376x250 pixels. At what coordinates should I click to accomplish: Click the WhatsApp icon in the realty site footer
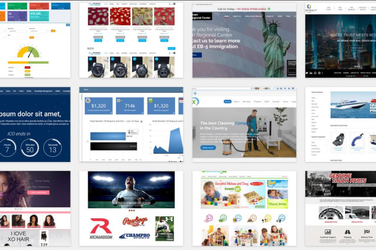click(x=315, y=73)
